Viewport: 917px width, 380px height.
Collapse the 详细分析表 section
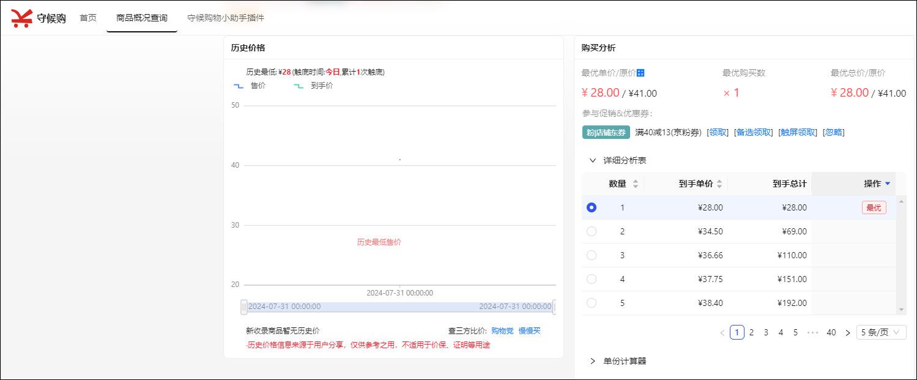592,160
